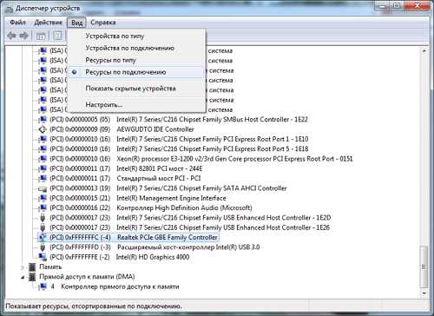
Task: Select Intel(R) Management Engine Interface text
Action: coord(171,198)
